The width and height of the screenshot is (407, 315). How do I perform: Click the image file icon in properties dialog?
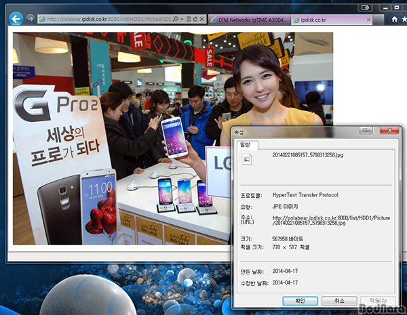click(247, 159)
